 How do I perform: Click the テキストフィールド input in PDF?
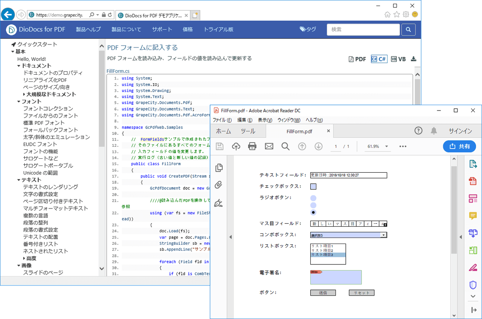pyautogui.click(x=348, y=175)
